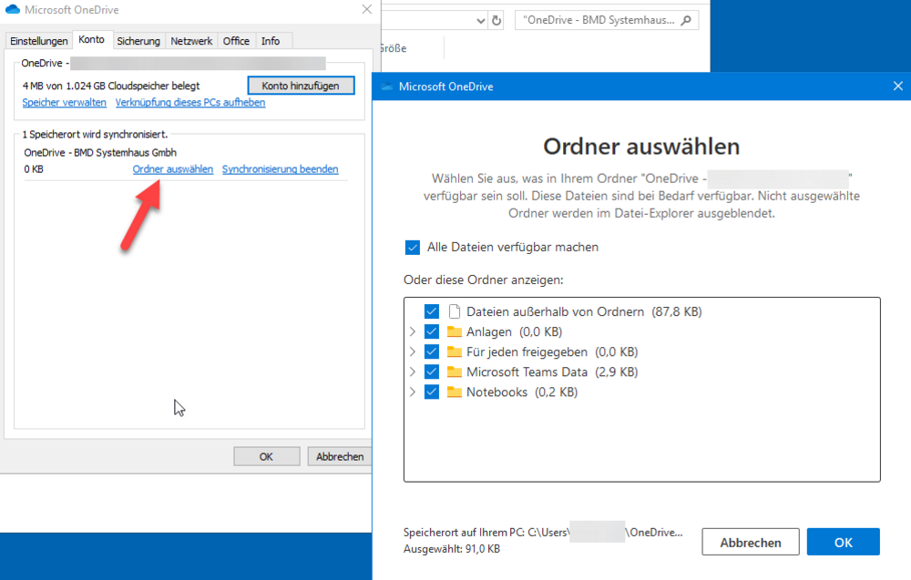The height and width of the screenshot is (580, 911).
Task: Select the Konto tab
Action: (x=92, y=39)
